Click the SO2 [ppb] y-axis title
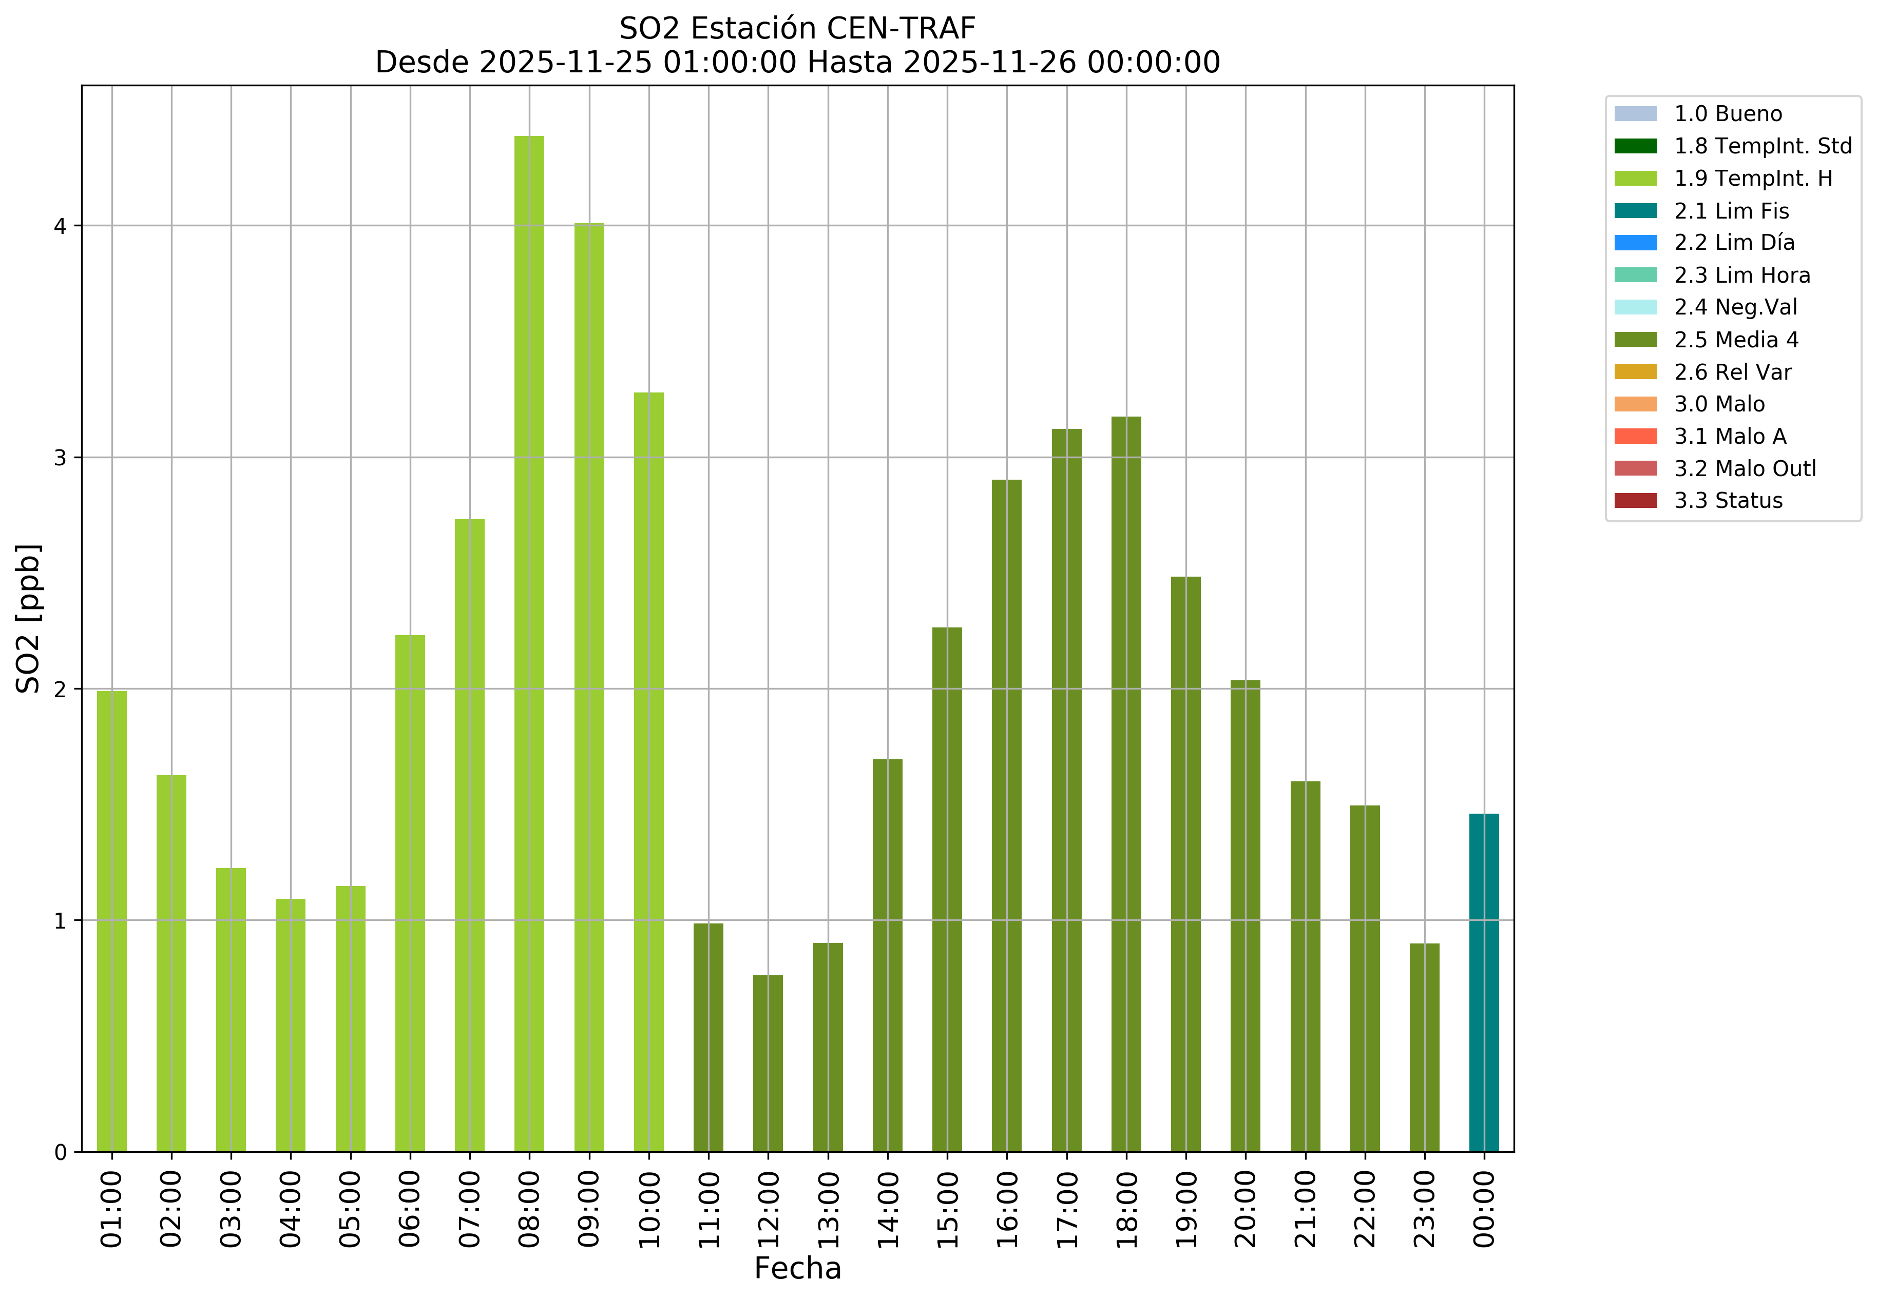Screen dimensions: 1877x1300 29,618
